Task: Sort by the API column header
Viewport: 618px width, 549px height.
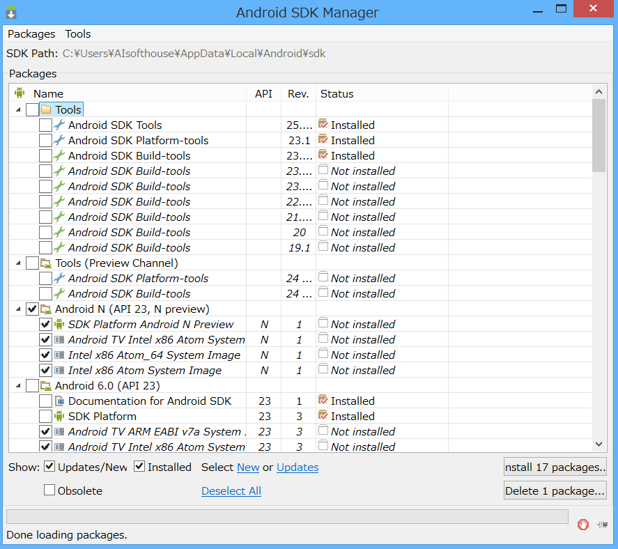Action: click(263, 93)
